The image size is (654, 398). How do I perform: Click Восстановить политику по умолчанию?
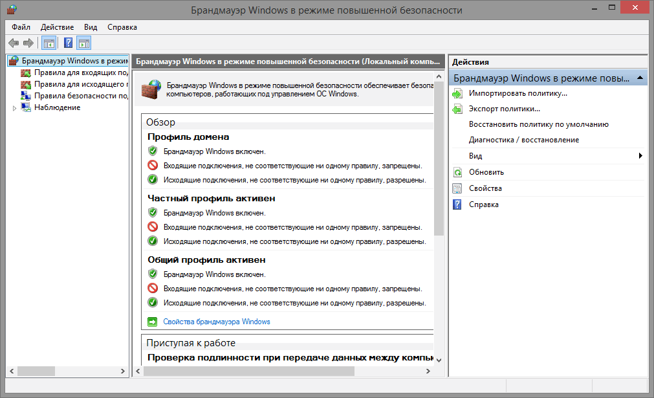(538, 124)
